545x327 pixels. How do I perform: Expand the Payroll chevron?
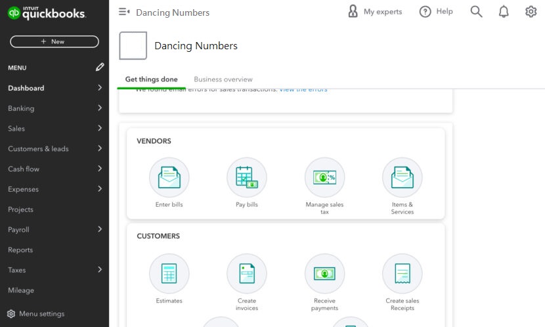(x=100, y=229)
